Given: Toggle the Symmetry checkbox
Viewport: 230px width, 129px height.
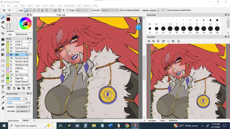Looking at the screenshot, I should [90, 10].
